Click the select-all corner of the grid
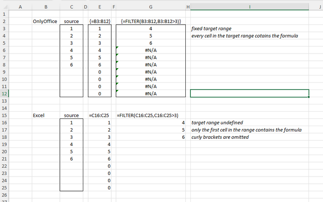The height and width of the screenshot is (202, 323). [x=4, y=6]
